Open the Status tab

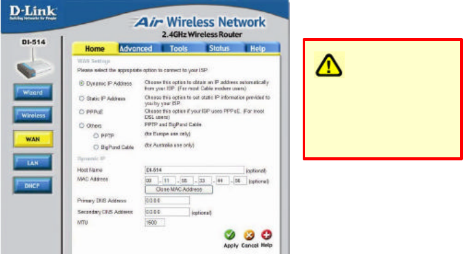coord(219,48)
